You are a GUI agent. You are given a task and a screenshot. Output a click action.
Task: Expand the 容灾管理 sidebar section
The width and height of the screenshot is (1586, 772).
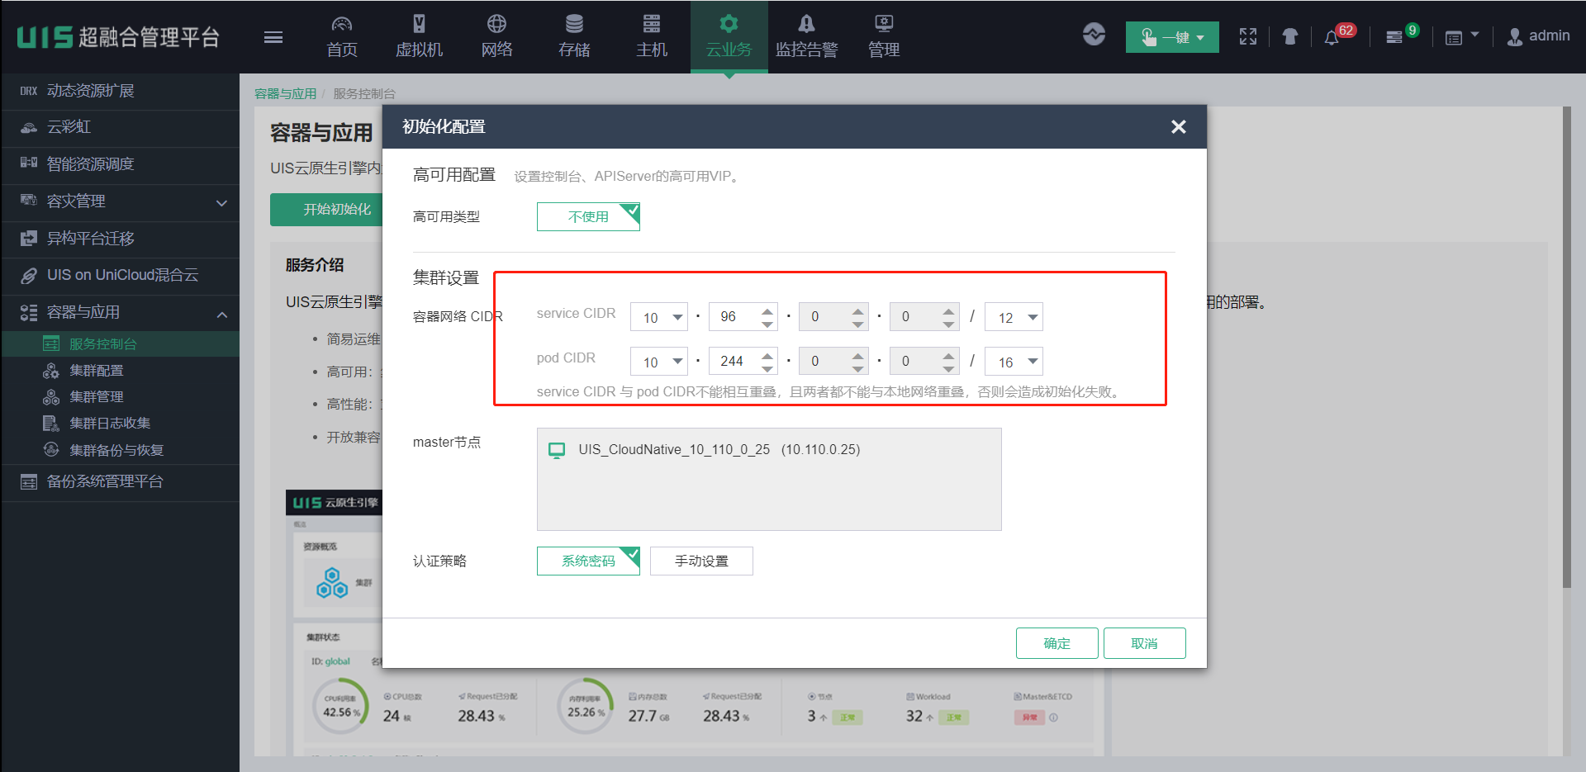coord(120,201)
